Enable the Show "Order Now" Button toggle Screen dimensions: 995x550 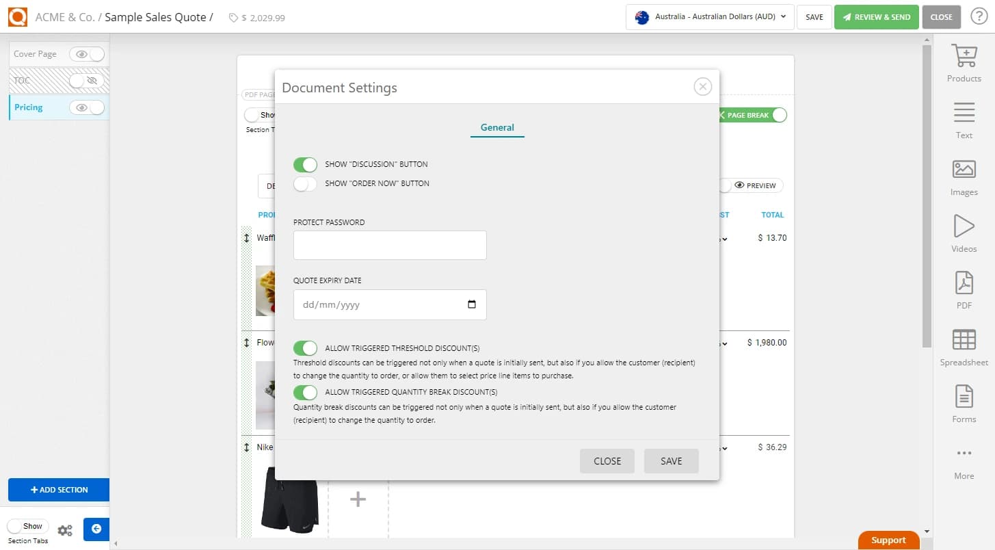[x=305, y=183]
